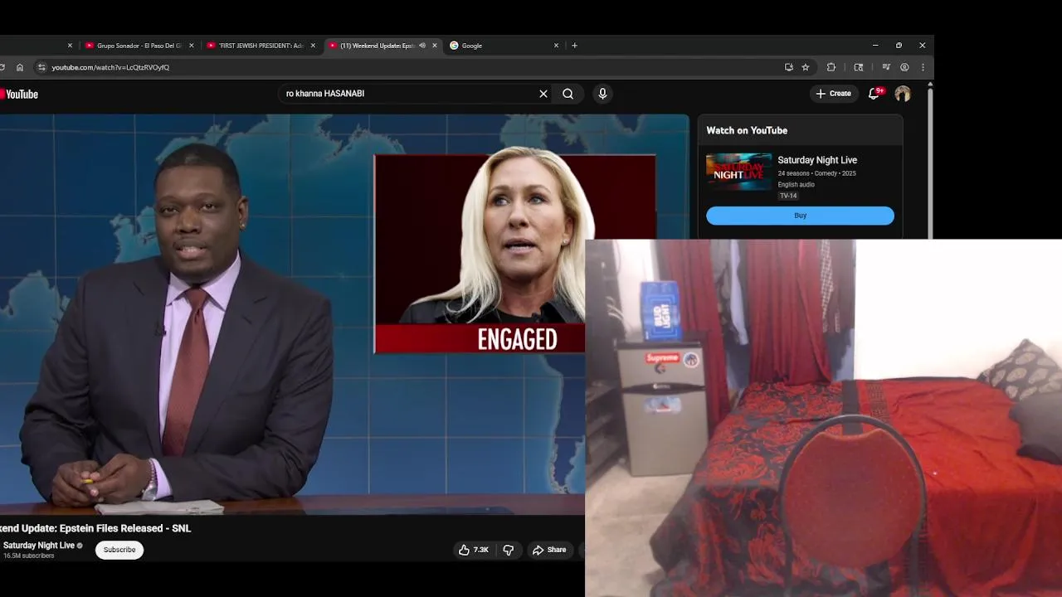Close the leftmost partially visible tab

tap(70, 46)
